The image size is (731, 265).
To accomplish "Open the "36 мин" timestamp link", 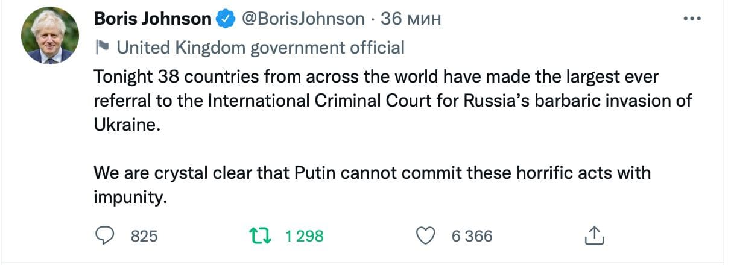I will click(x=411, y=19).
